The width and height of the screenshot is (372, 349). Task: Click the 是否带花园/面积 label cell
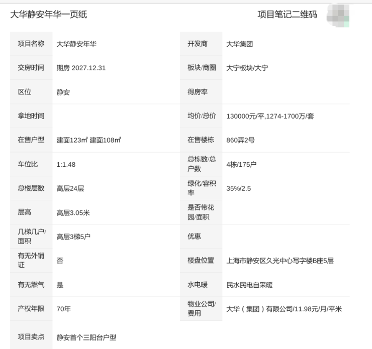[x=201, y=212]
